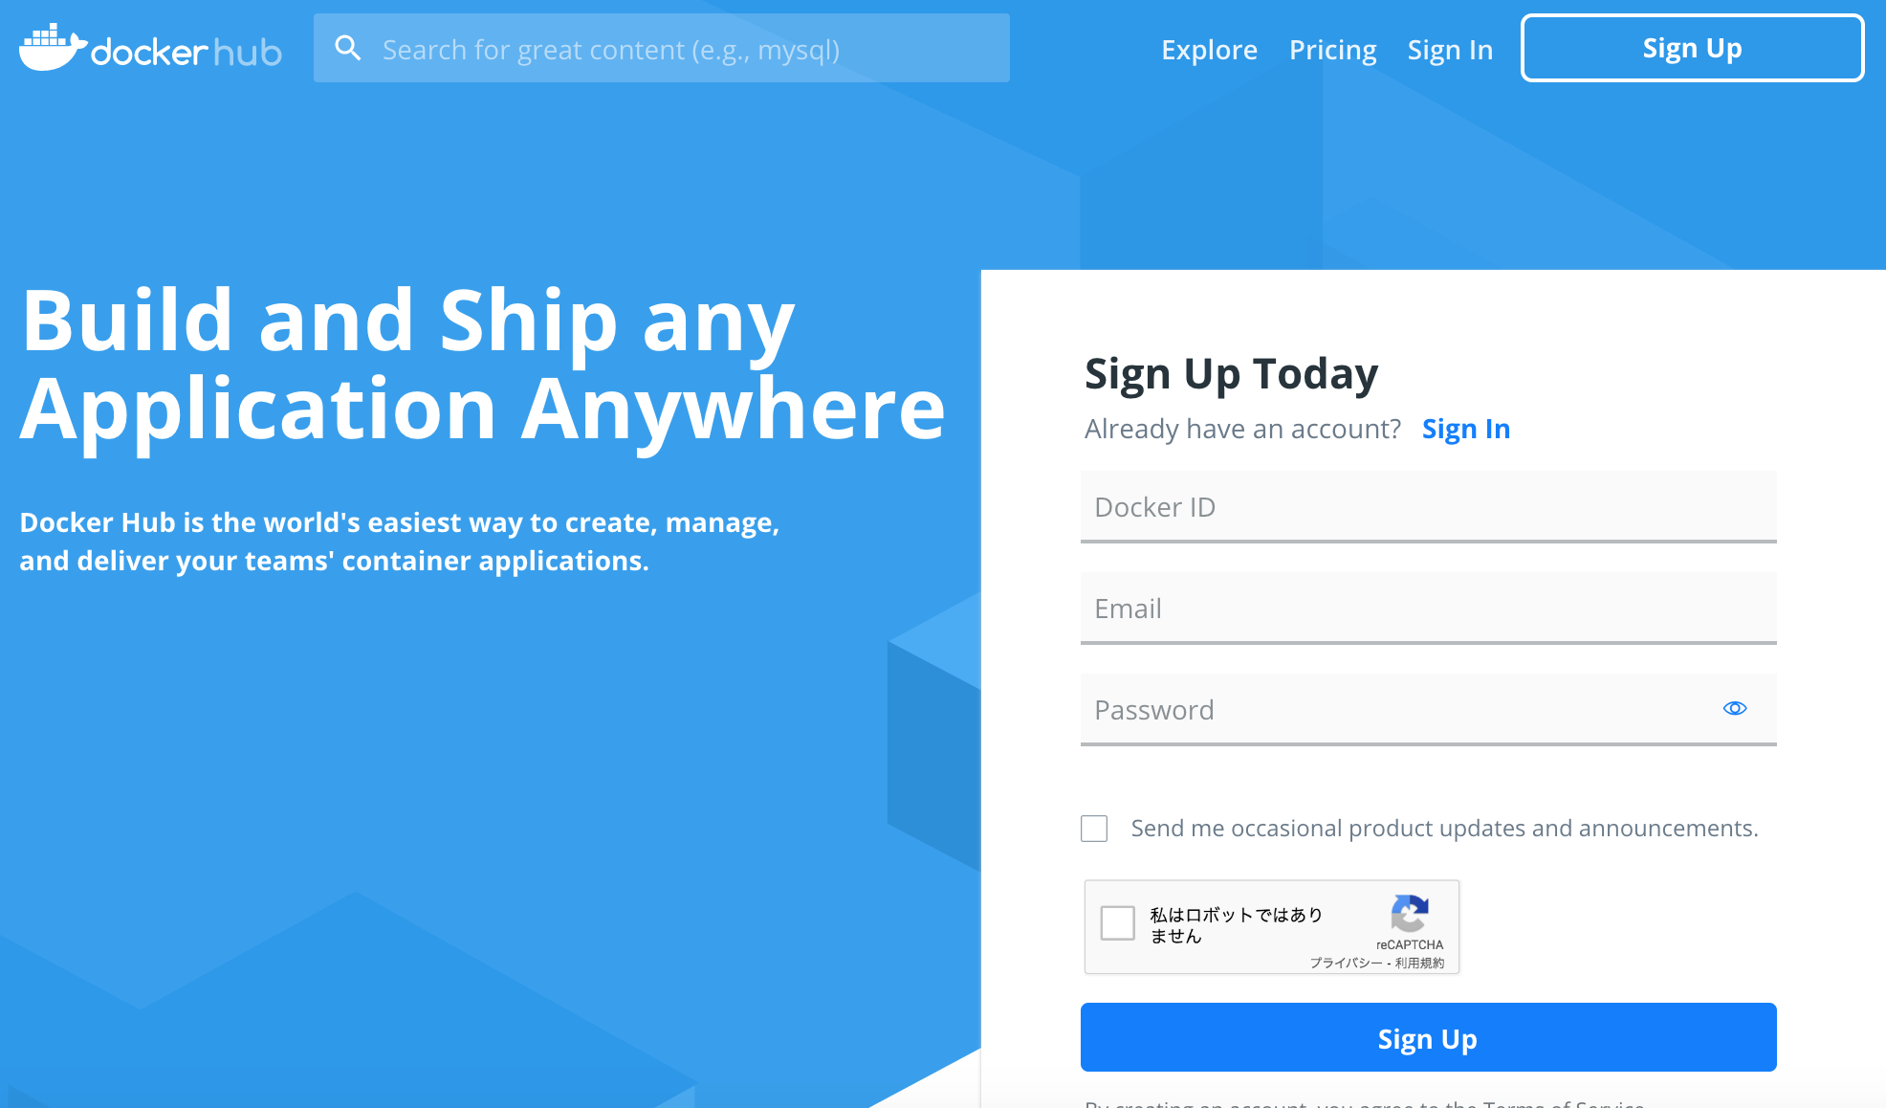Enable product updates announcements checkbox
The image size is (1886, 1108).
[1095, 827]
